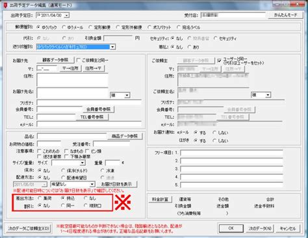The image size is (308, 238).
Task: Check the ご依頼主と同一 checkbox
Action: (x=79, y=60)
